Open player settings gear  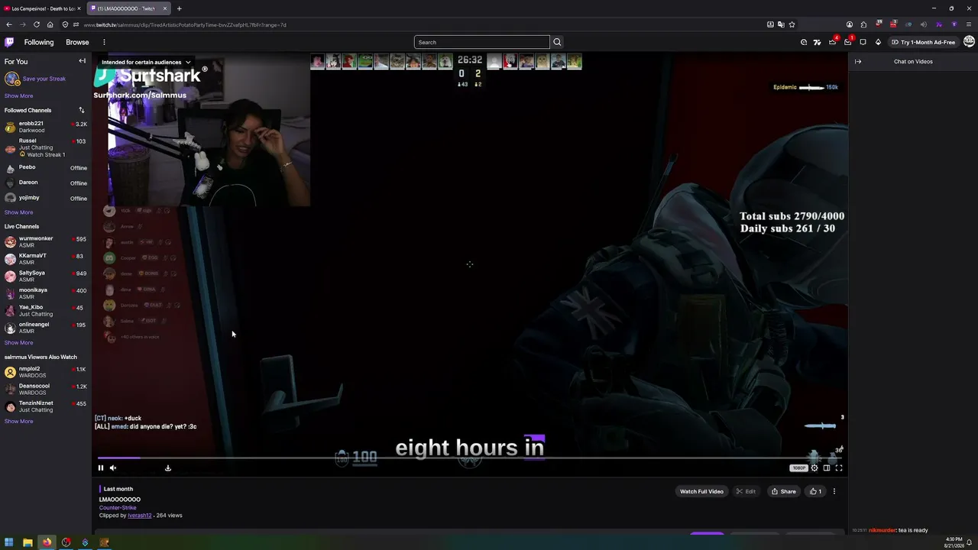pos(814,467)
